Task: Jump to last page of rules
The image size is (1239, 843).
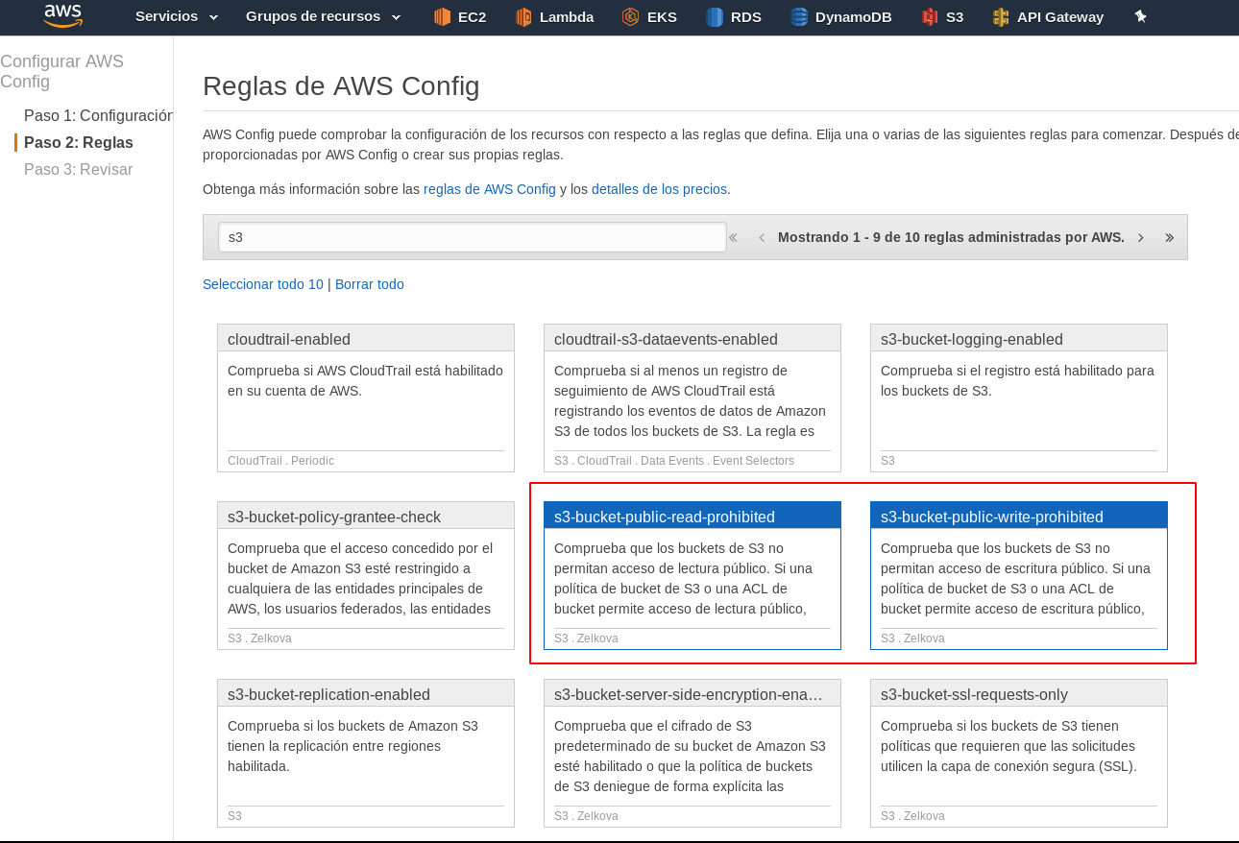Action: pyautogui.click(x=1169, y=237)
